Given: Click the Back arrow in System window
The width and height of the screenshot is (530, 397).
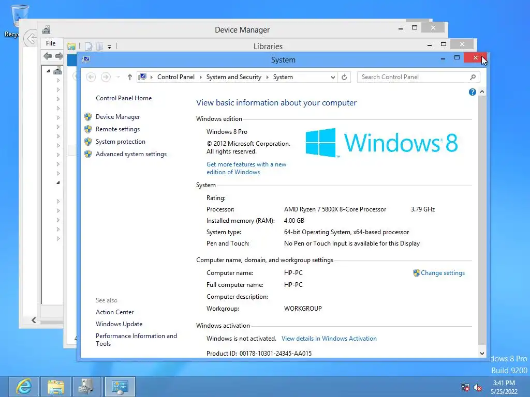Looking at the screenshot, I should tap(91, 77).
